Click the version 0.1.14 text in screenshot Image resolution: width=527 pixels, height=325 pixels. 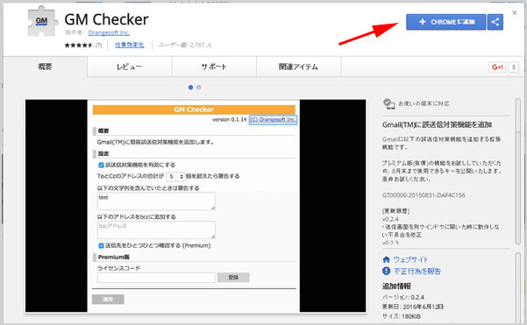[x=230, y=119]
